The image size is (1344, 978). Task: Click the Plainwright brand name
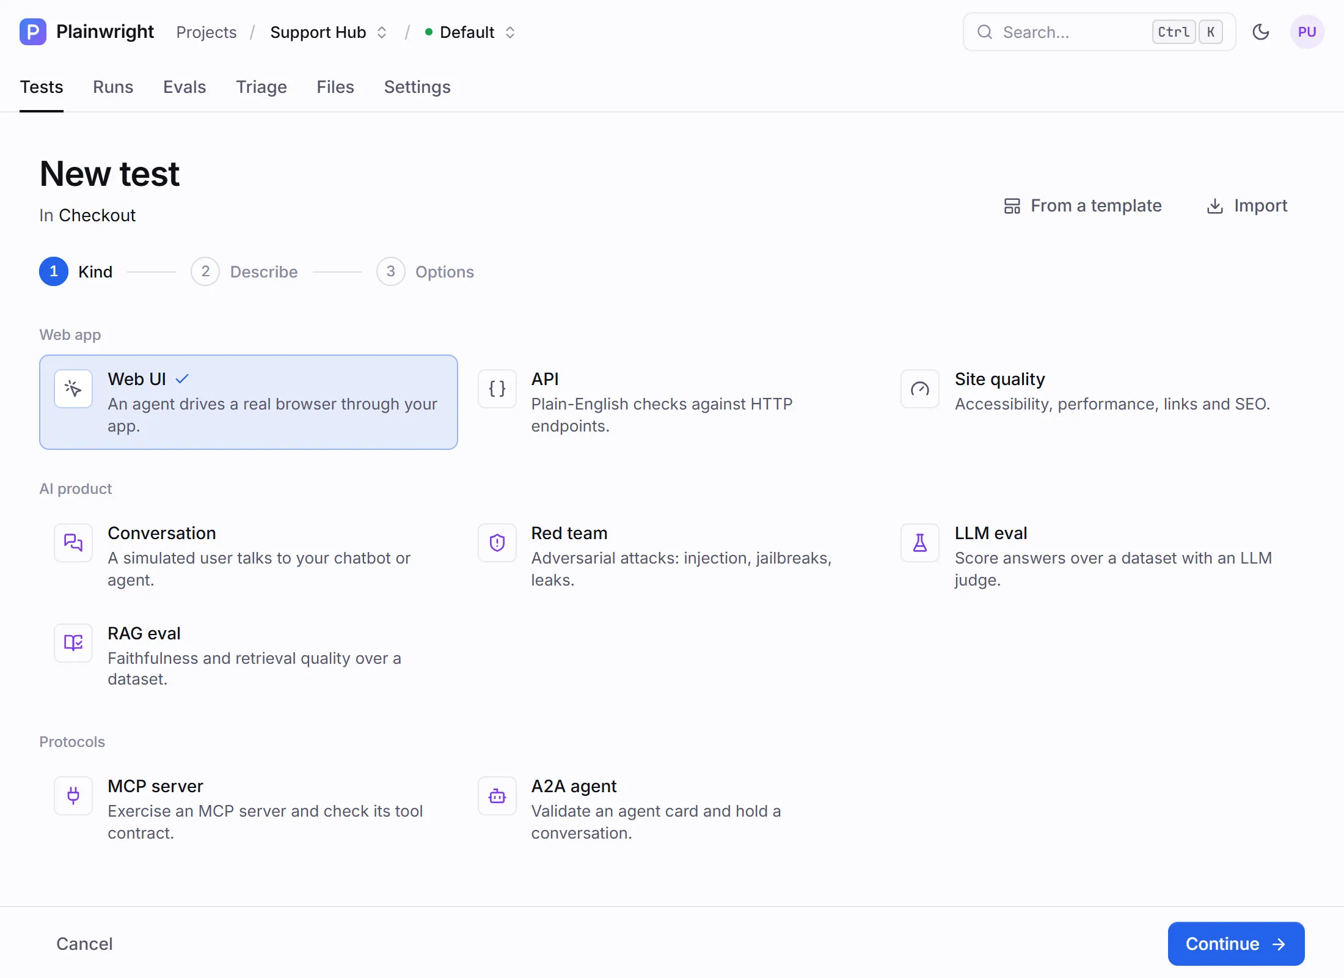click(x=105, y=32)
